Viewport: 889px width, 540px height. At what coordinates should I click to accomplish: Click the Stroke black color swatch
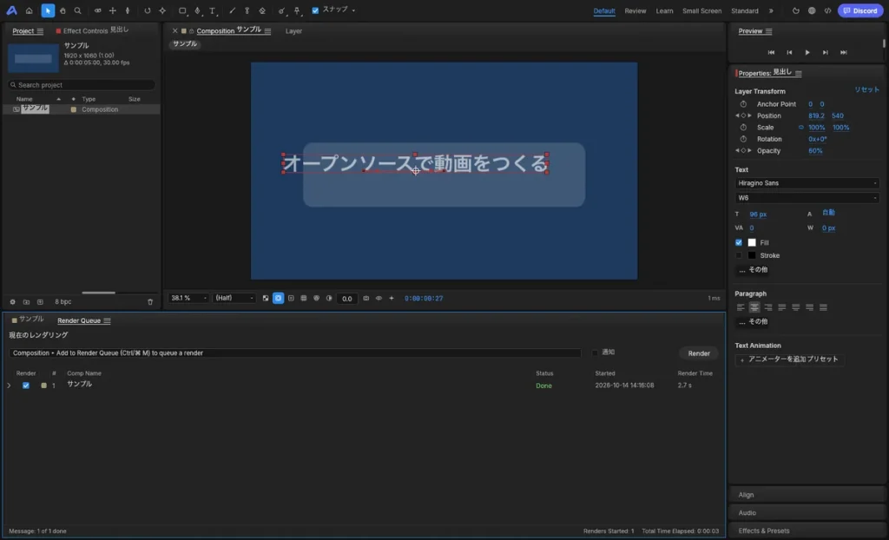[x=752, y=256]
